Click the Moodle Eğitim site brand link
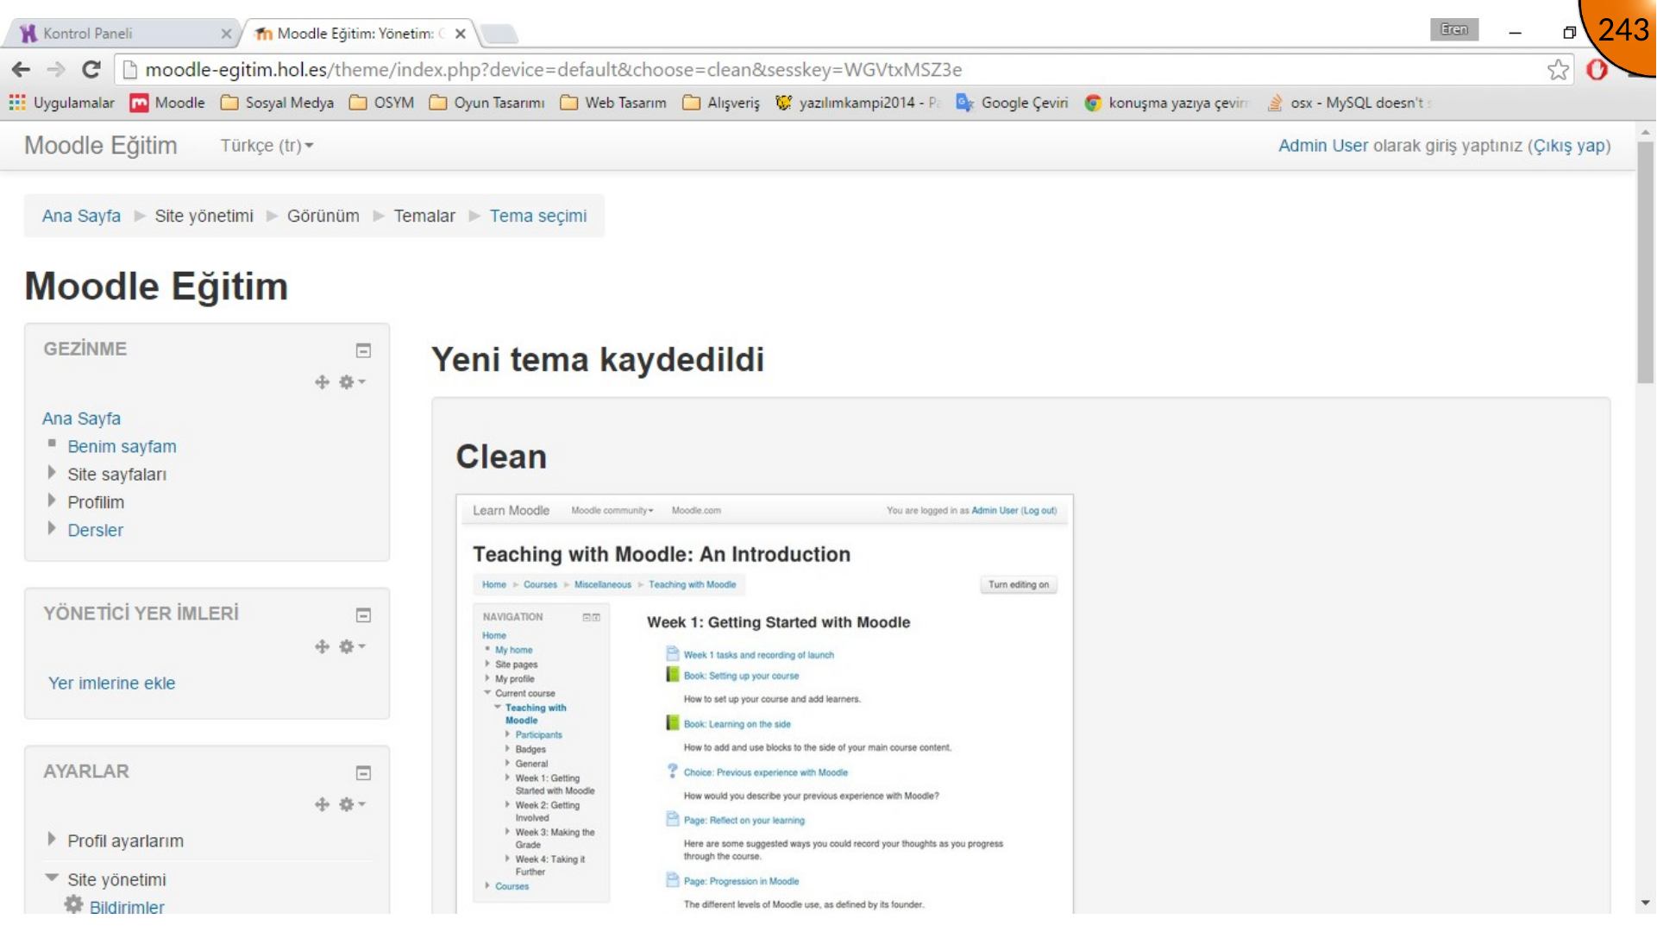The height and width of the screenshot is (932, 1657). tap(100, 146)
